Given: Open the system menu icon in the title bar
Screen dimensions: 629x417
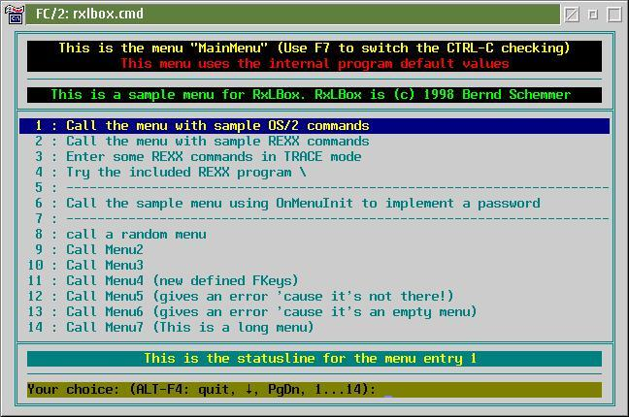Looking at the screenshot, I should click(x=14, y=15).
